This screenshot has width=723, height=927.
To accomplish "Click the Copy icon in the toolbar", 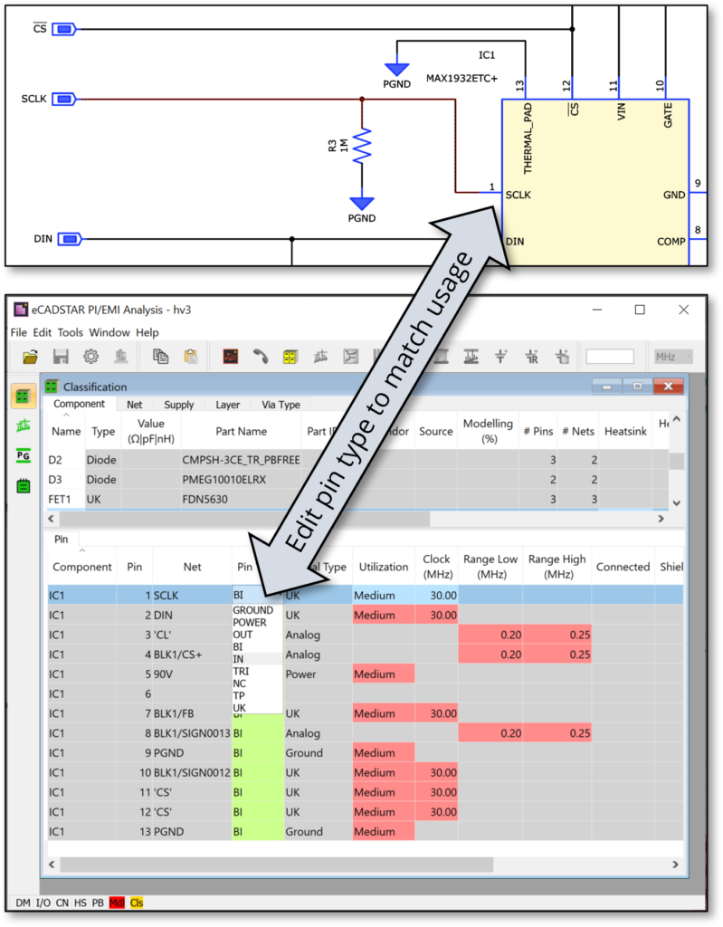I will (x=160, y=357).
